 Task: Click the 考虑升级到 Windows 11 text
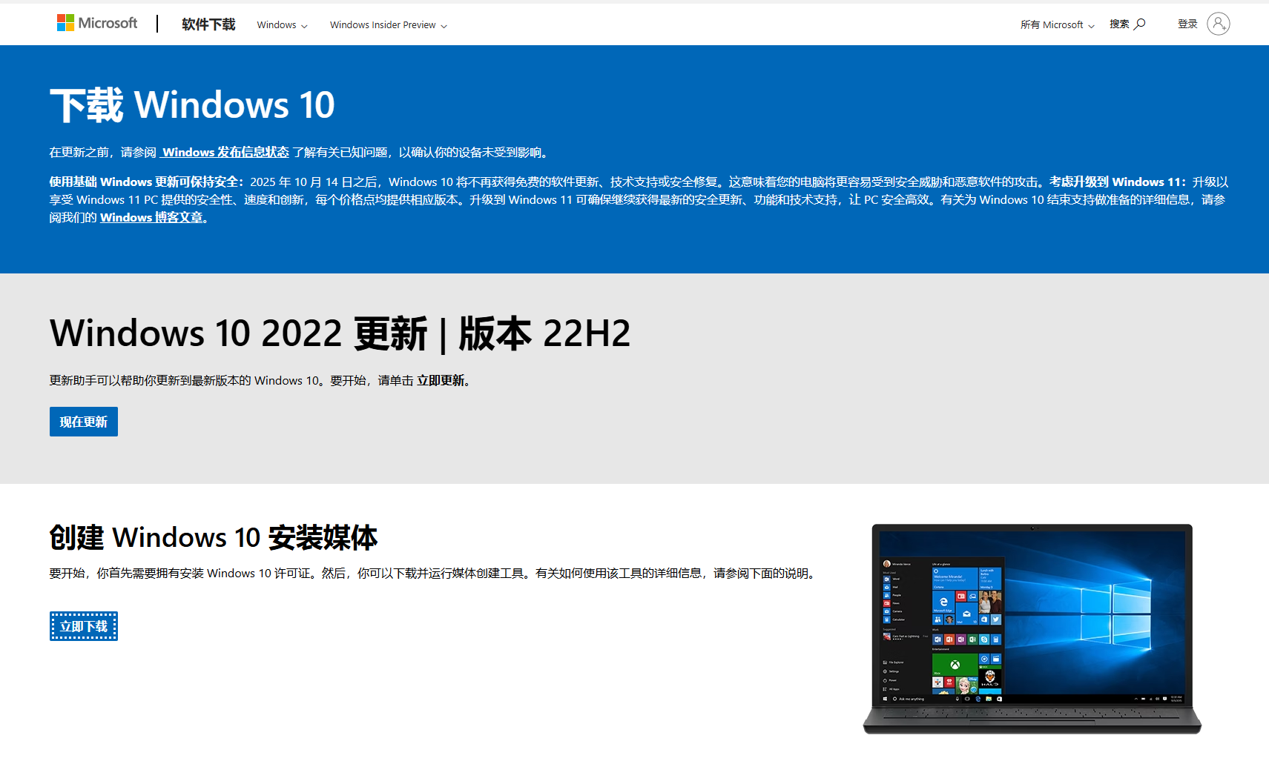coord(1118,182)
